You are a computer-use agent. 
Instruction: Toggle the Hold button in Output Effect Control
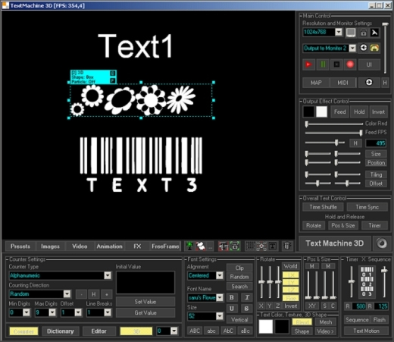[x=359, y=111]
